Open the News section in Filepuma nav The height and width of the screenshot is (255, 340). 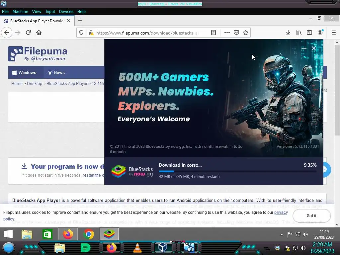point(56,73)
